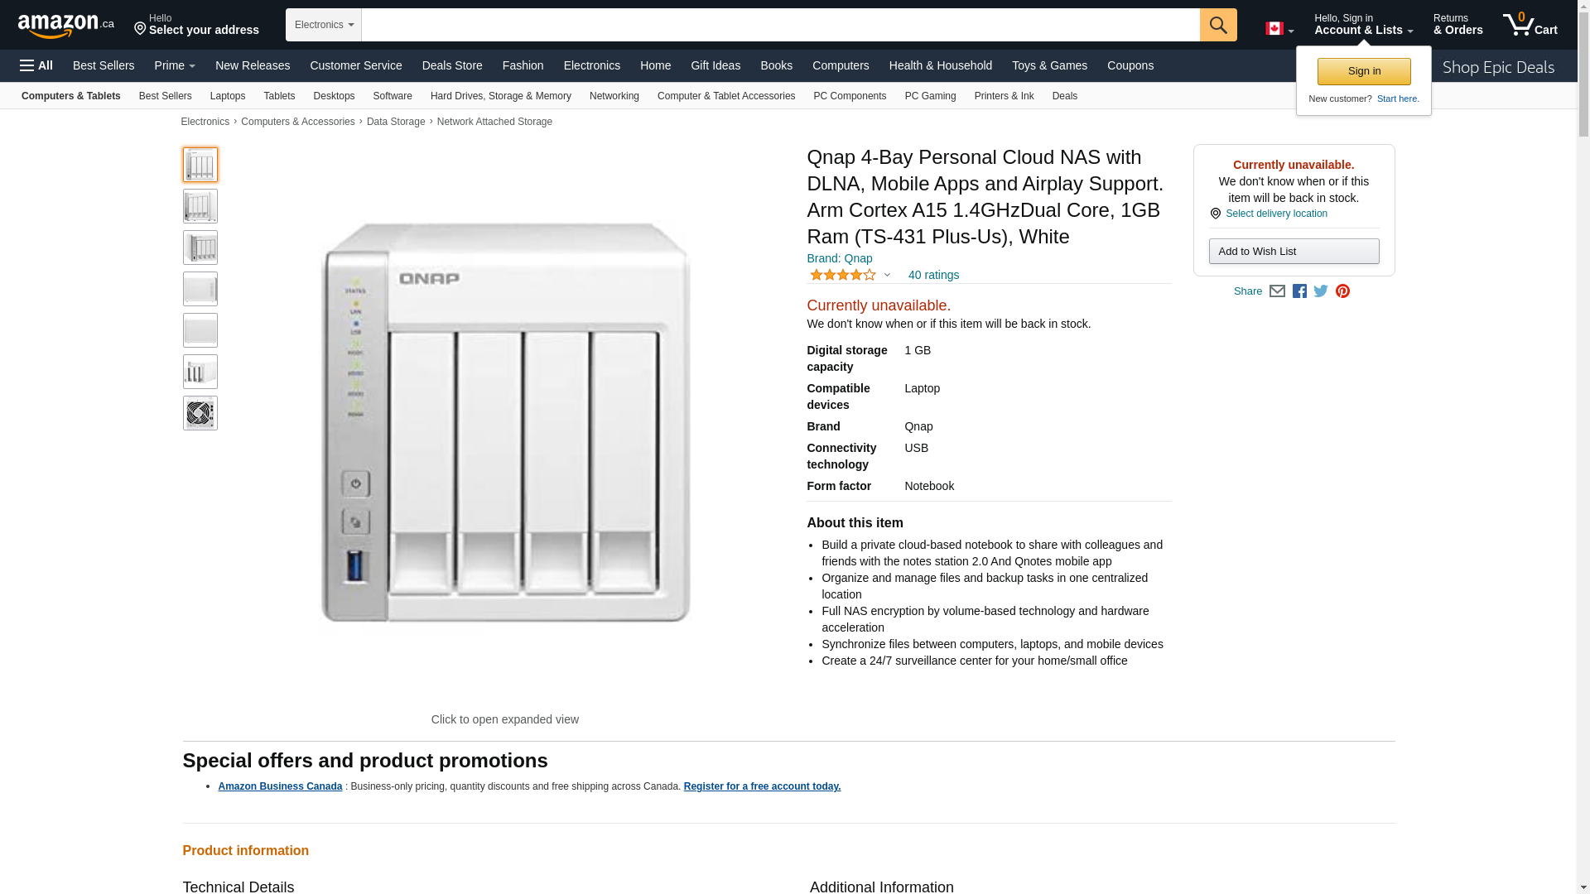Share the product via email icon
The height and width of the screenshot is (894, 1590).
[1277, 291]
